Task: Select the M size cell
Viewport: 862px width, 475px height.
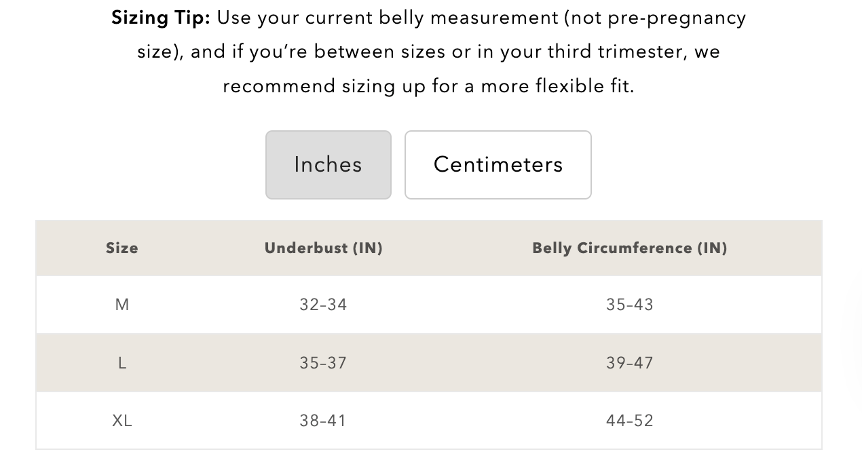Action: (122, 305)
